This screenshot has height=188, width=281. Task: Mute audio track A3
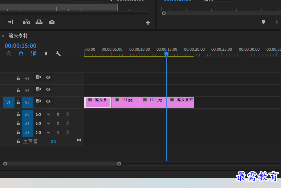pos(48,133)
